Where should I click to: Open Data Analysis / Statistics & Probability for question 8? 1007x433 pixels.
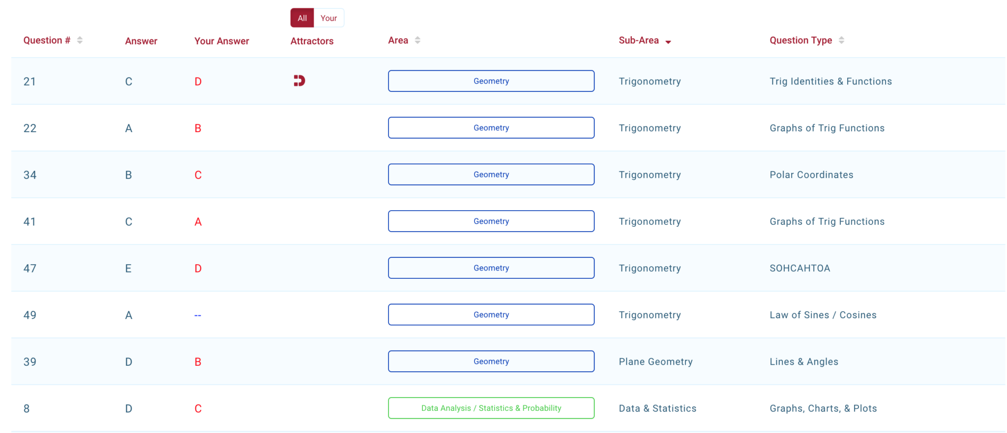pyautogui.click(x=491, y=408)
